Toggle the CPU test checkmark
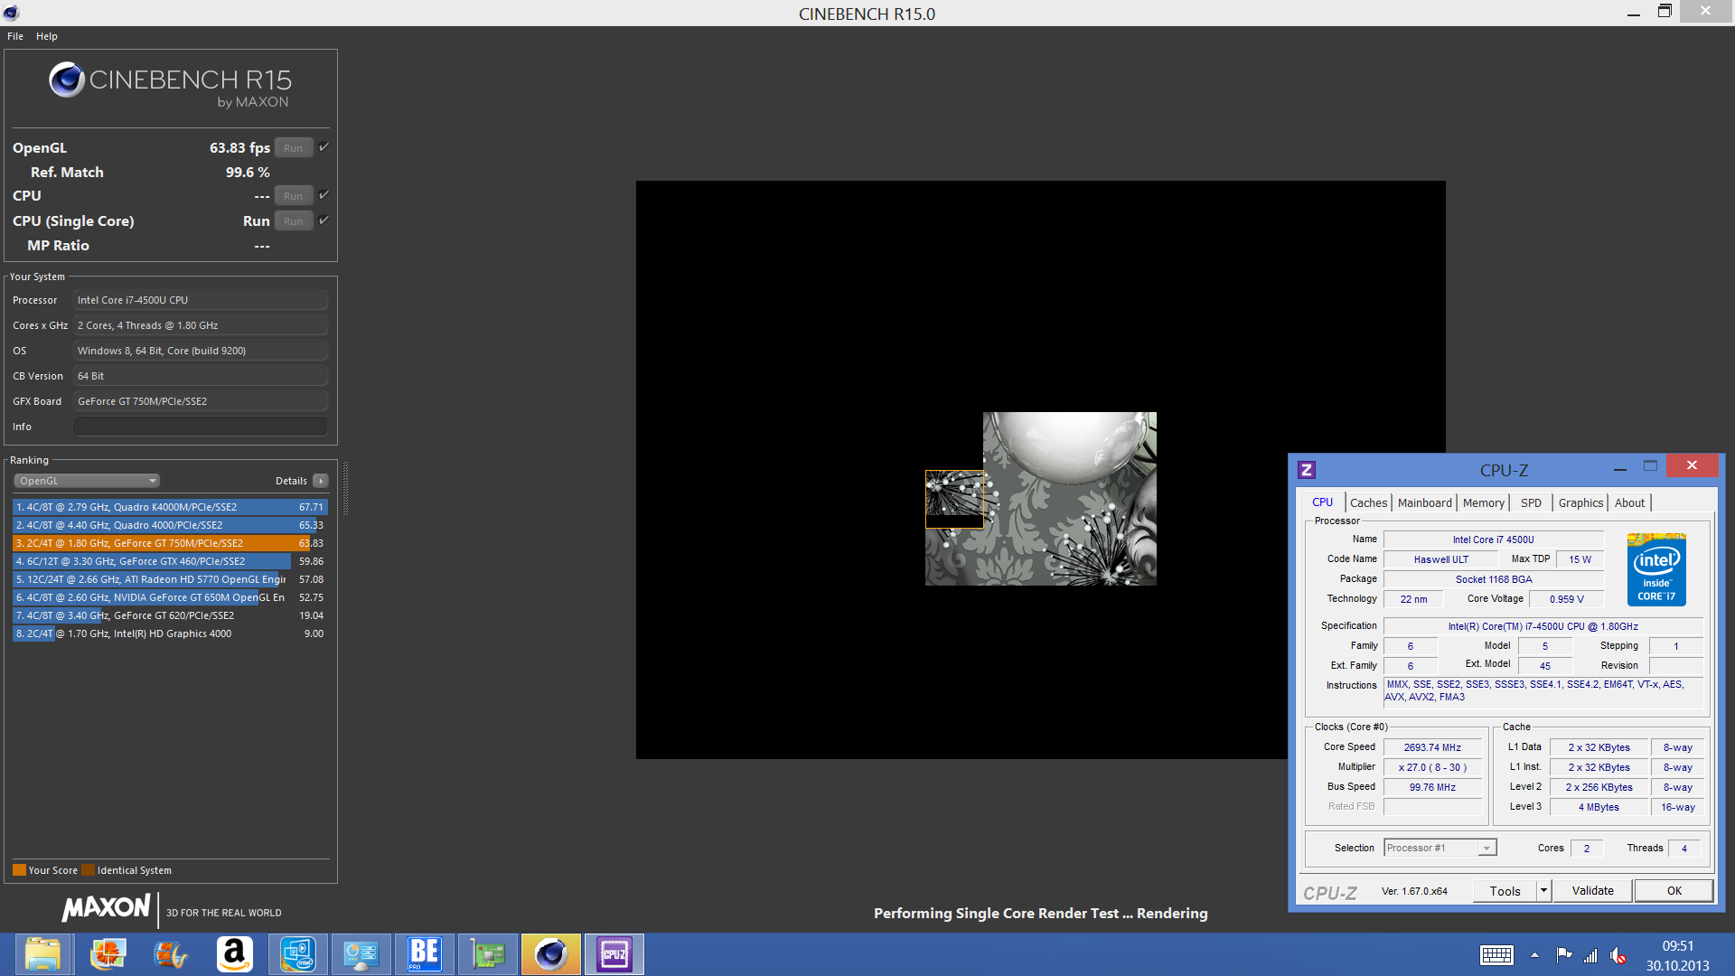 [x=324, y=194]
